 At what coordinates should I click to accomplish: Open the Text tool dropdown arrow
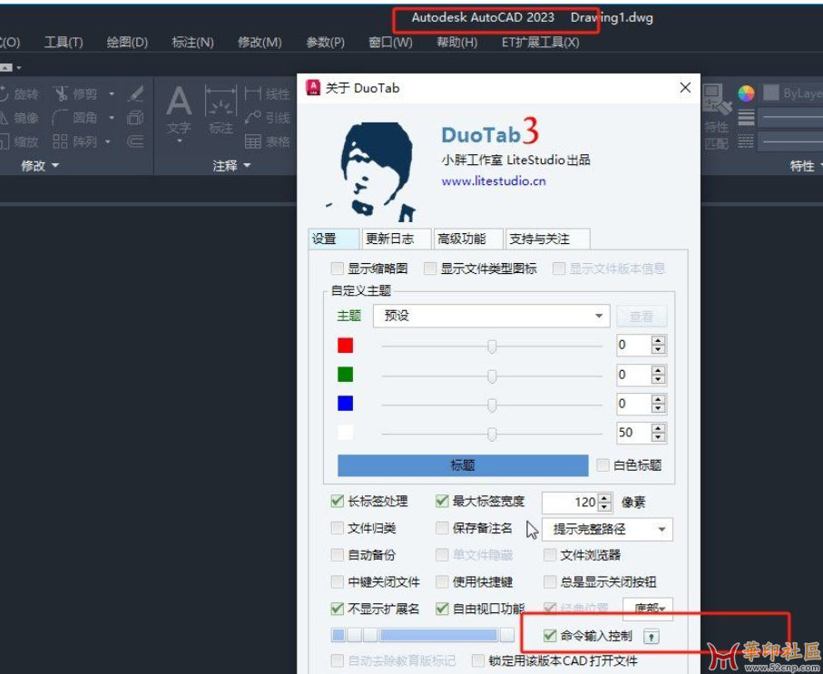click(x=179, y=142)
